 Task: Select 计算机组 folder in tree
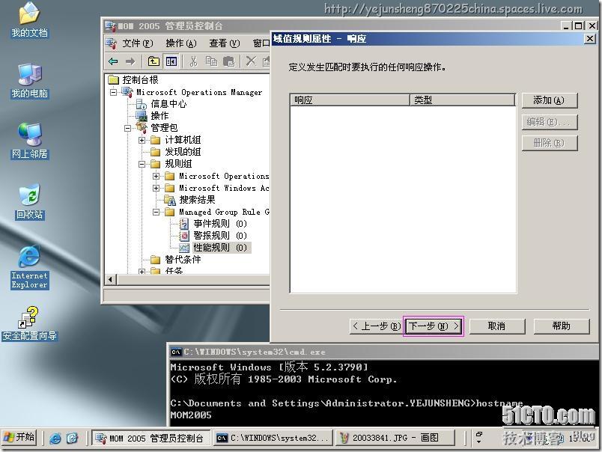pos(183,140)
